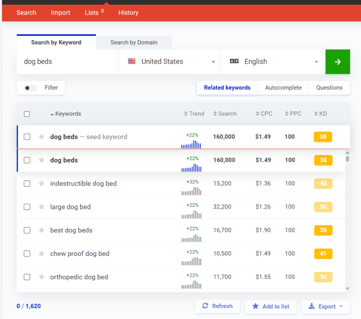The width and height of the screenshot is (361, 319).
Task: Sort by the Search volume column
Action: point(225,114)
